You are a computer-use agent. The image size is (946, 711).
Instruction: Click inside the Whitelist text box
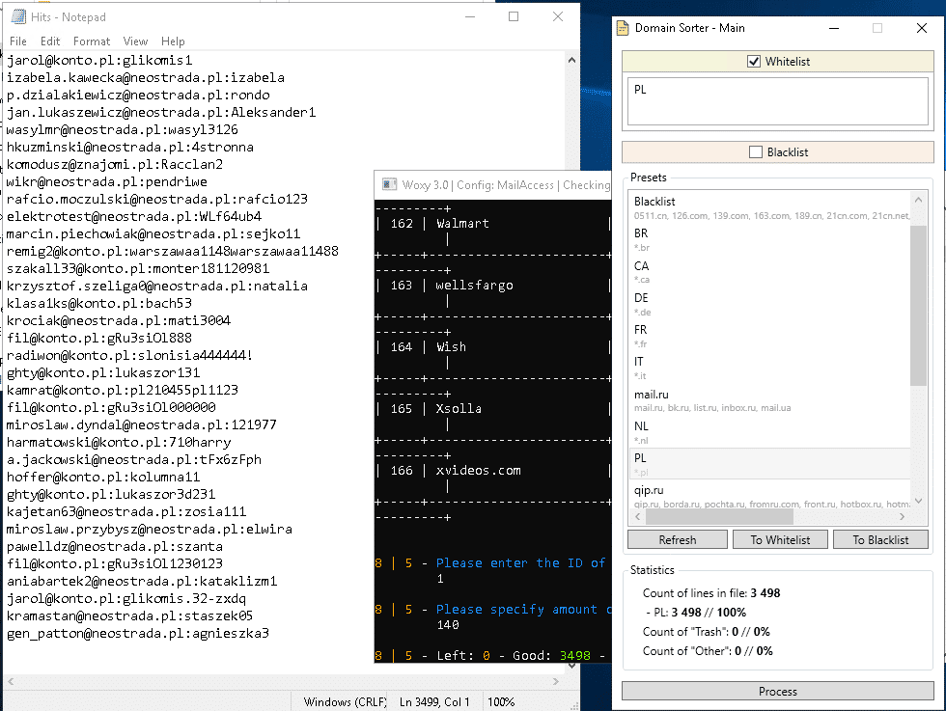777,103
